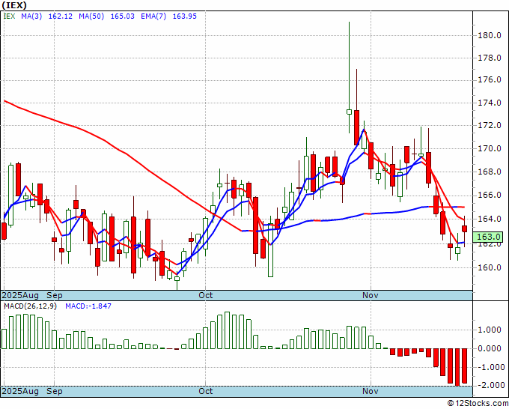The width and height of the screenshot is (509, 409).
Task: Click the tallest green candlestick wick near 181
Action: point(349,65)
